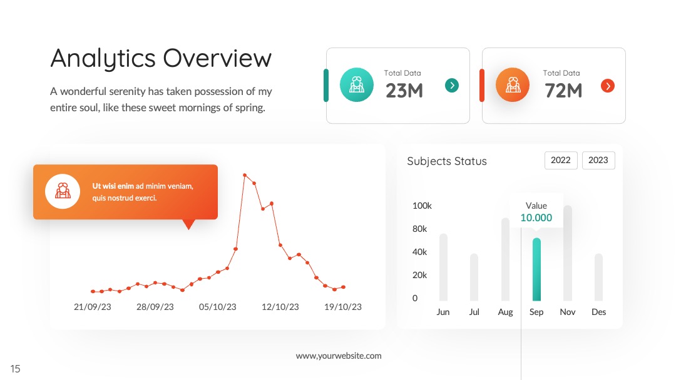Image resolution: width=676 pixels, height=380 pixels.
Task: Click the 20k axis label
Action: (x=419, y=275)
